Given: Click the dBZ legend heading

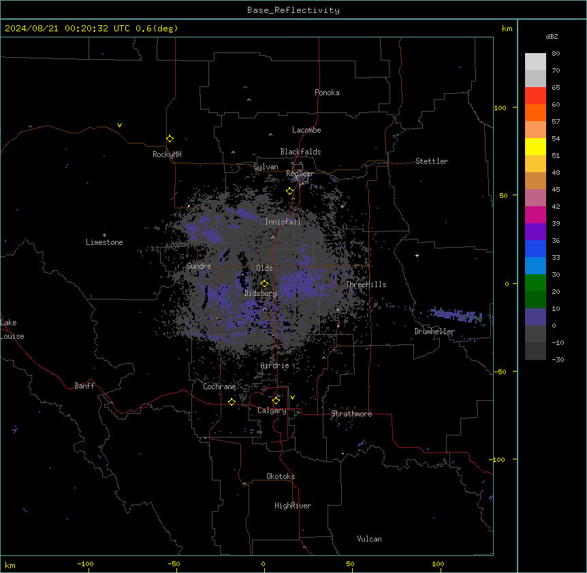Looking at the screenshot, I should click(552, 36).
